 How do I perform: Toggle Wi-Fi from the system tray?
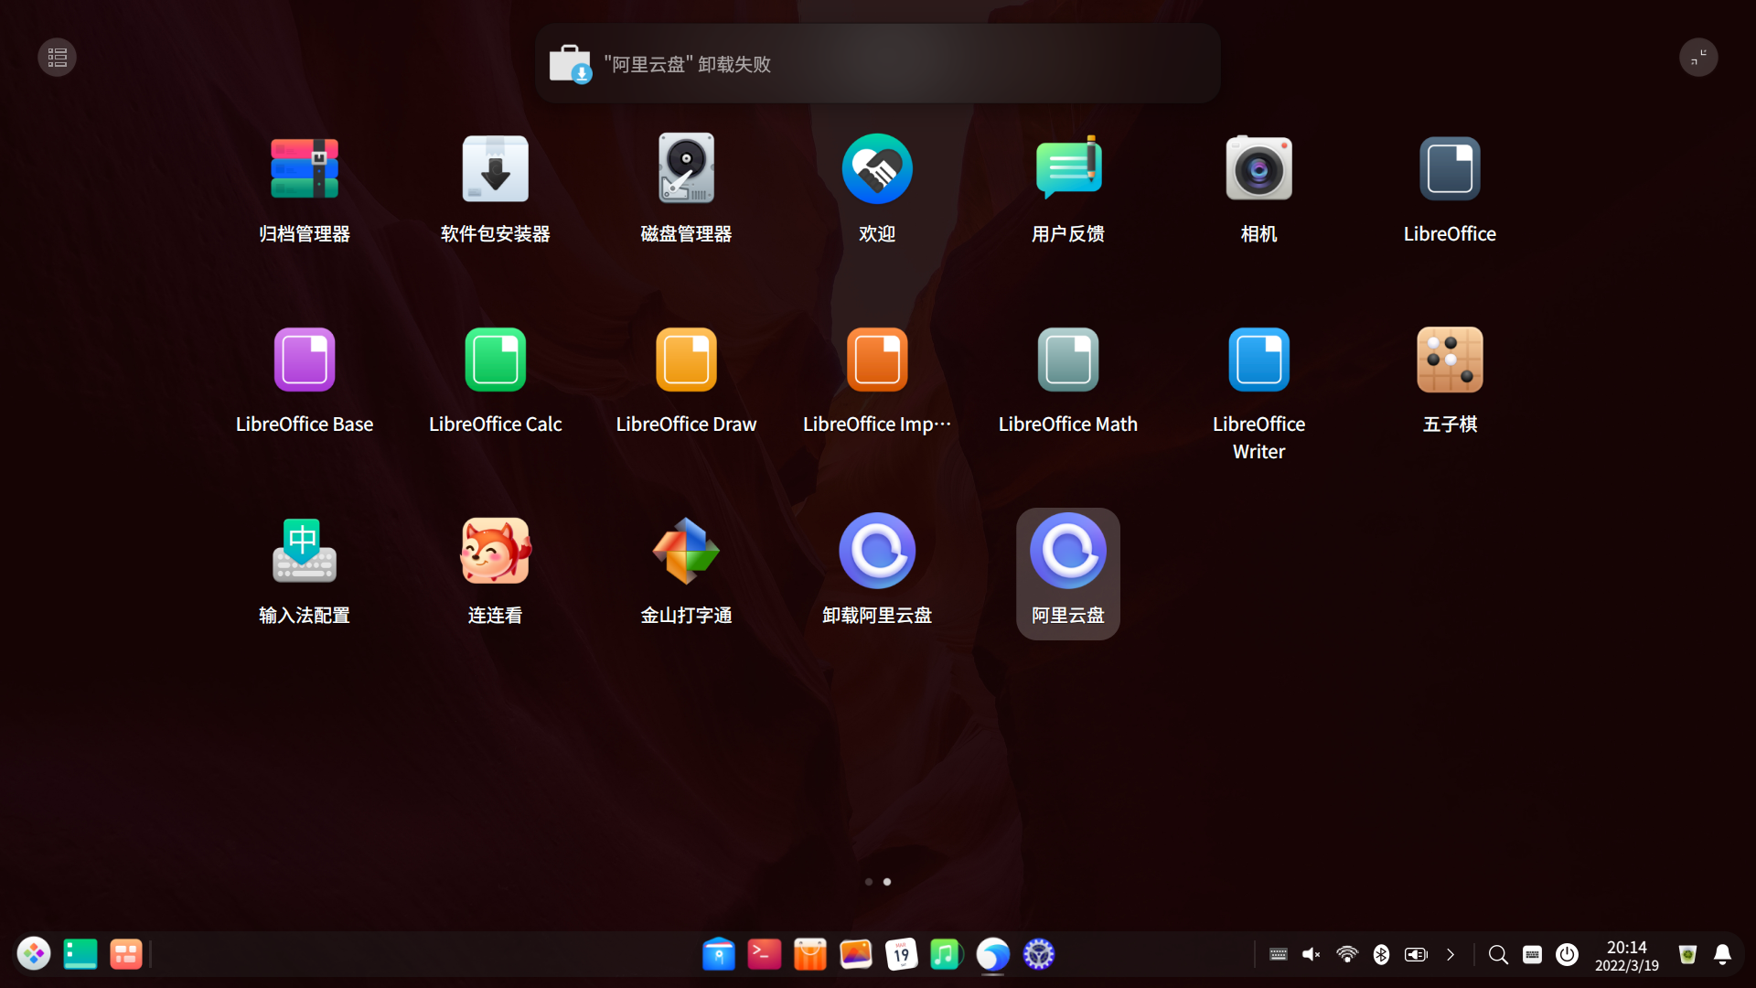tap(1346, 954)
